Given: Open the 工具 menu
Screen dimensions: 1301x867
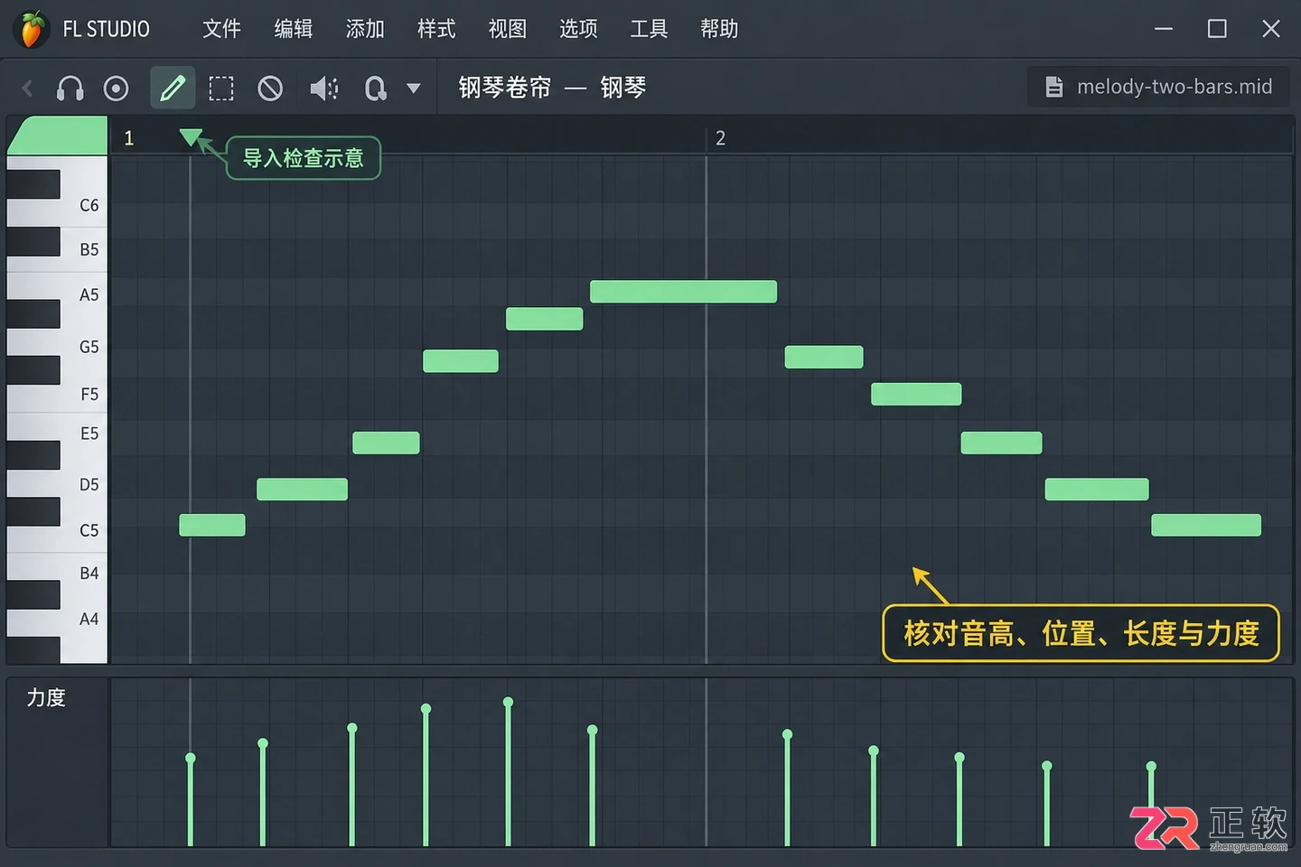Looking at the screenshot, I should 649,29.
